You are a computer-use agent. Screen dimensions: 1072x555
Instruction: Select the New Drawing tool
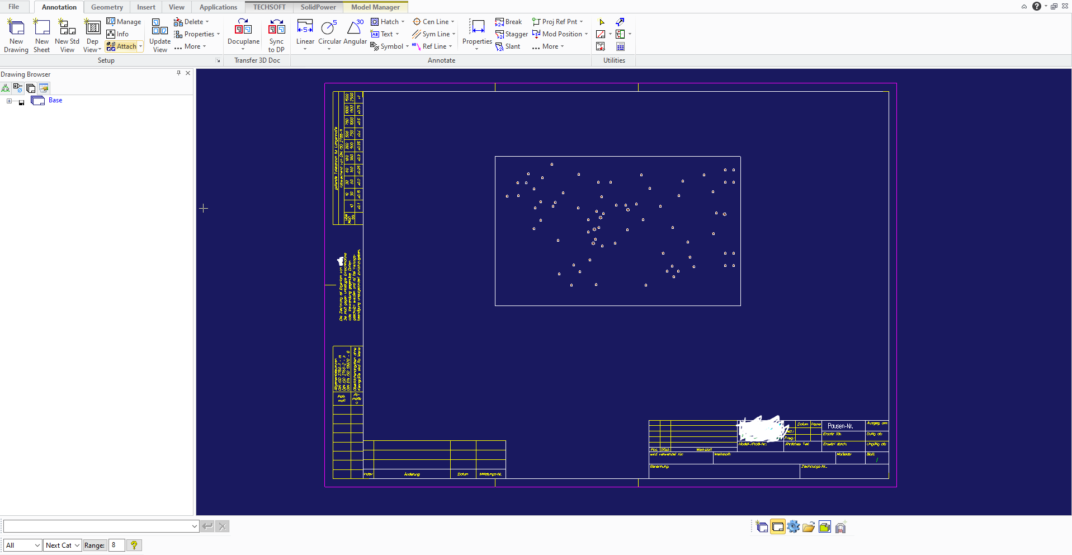click(16, 35)
